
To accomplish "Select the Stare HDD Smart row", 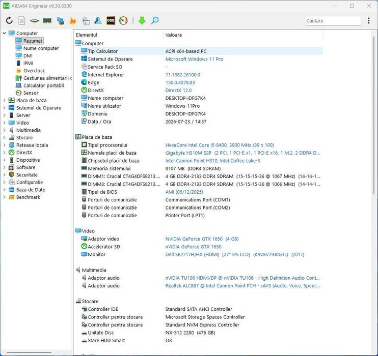I will (x=199, y=340).
